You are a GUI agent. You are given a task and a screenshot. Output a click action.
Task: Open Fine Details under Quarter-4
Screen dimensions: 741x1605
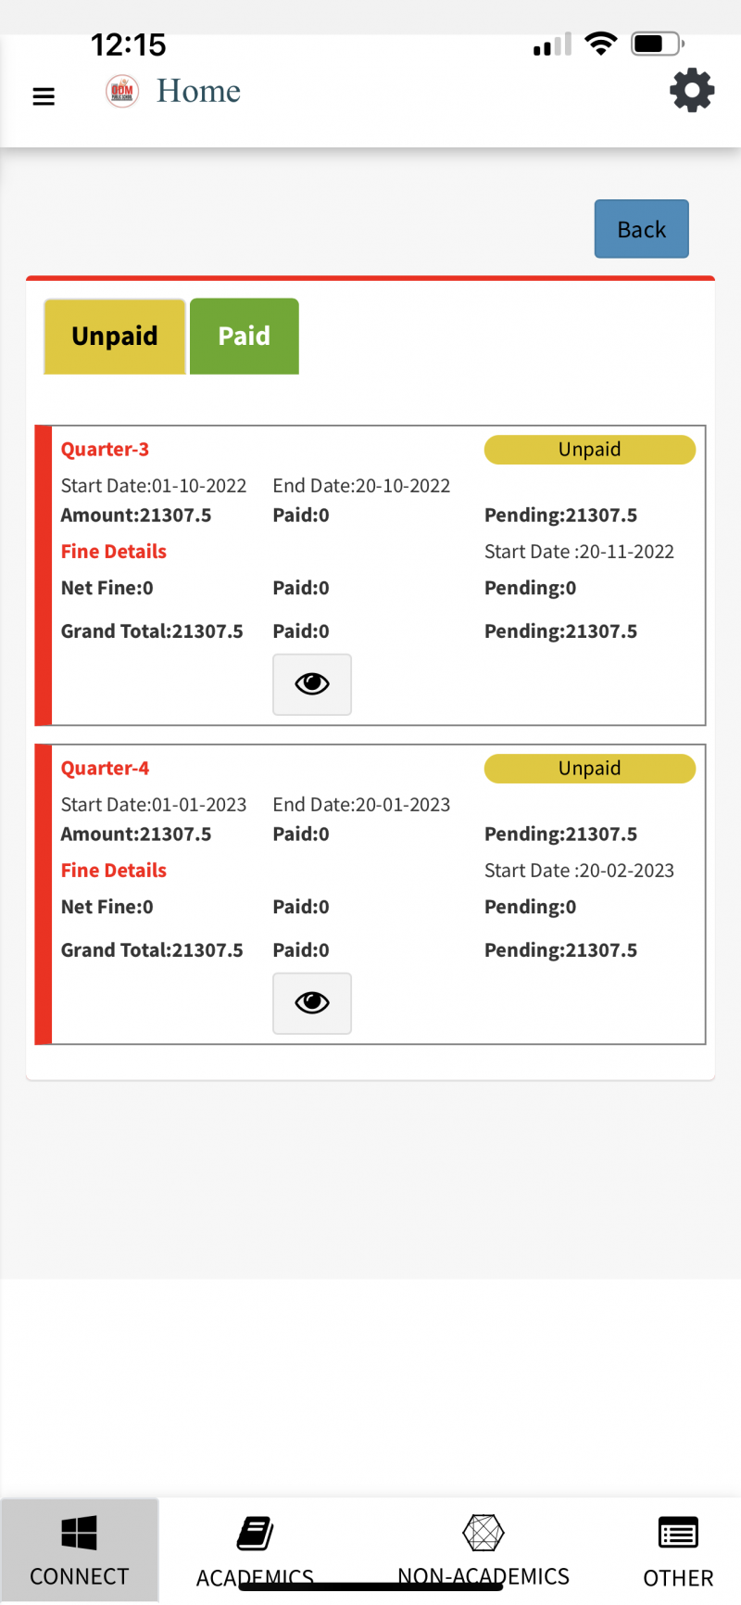[x=114, y=871]
